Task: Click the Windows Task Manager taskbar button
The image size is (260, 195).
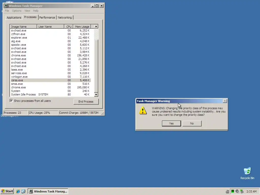Action: pyautogui.click(x=48, y=191)
